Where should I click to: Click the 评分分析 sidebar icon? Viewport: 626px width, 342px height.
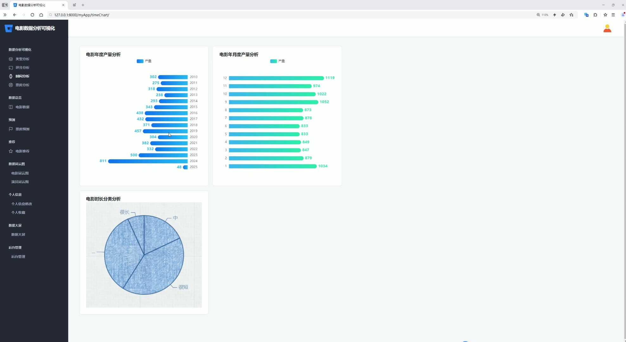[x=11, y=67]
